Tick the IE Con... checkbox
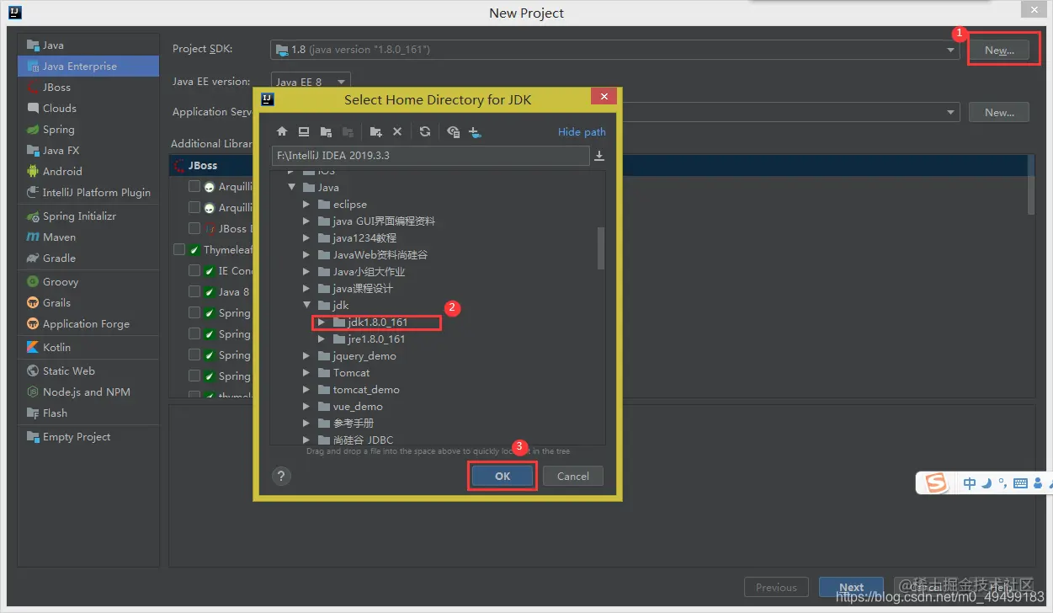The width and height of the screenshot is (1053, 613). [194, 270]
